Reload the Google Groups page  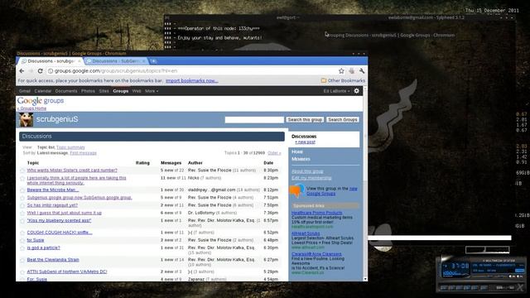tap(41, 71)
